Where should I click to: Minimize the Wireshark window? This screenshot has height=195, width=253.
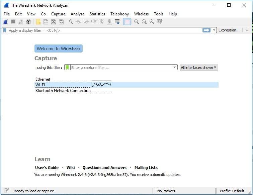click(214, 5)
